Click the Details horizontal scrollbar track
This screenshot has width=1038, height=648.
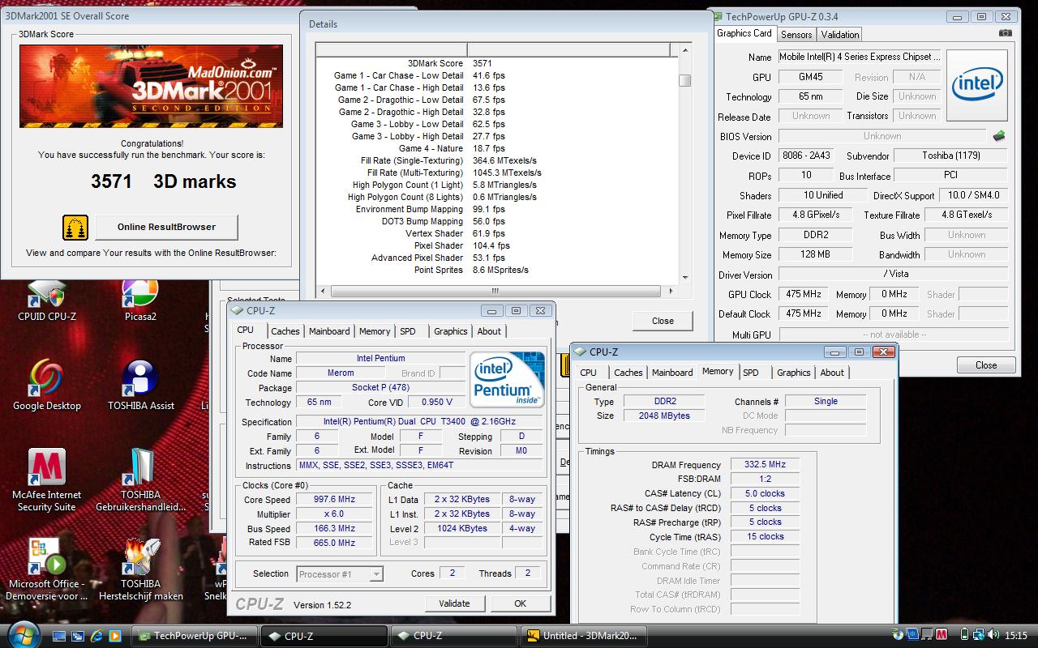497,292
